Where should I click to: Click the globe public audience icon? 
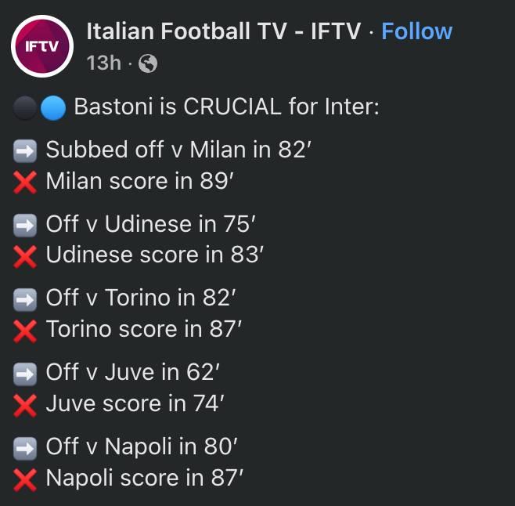tap(147, 63)
